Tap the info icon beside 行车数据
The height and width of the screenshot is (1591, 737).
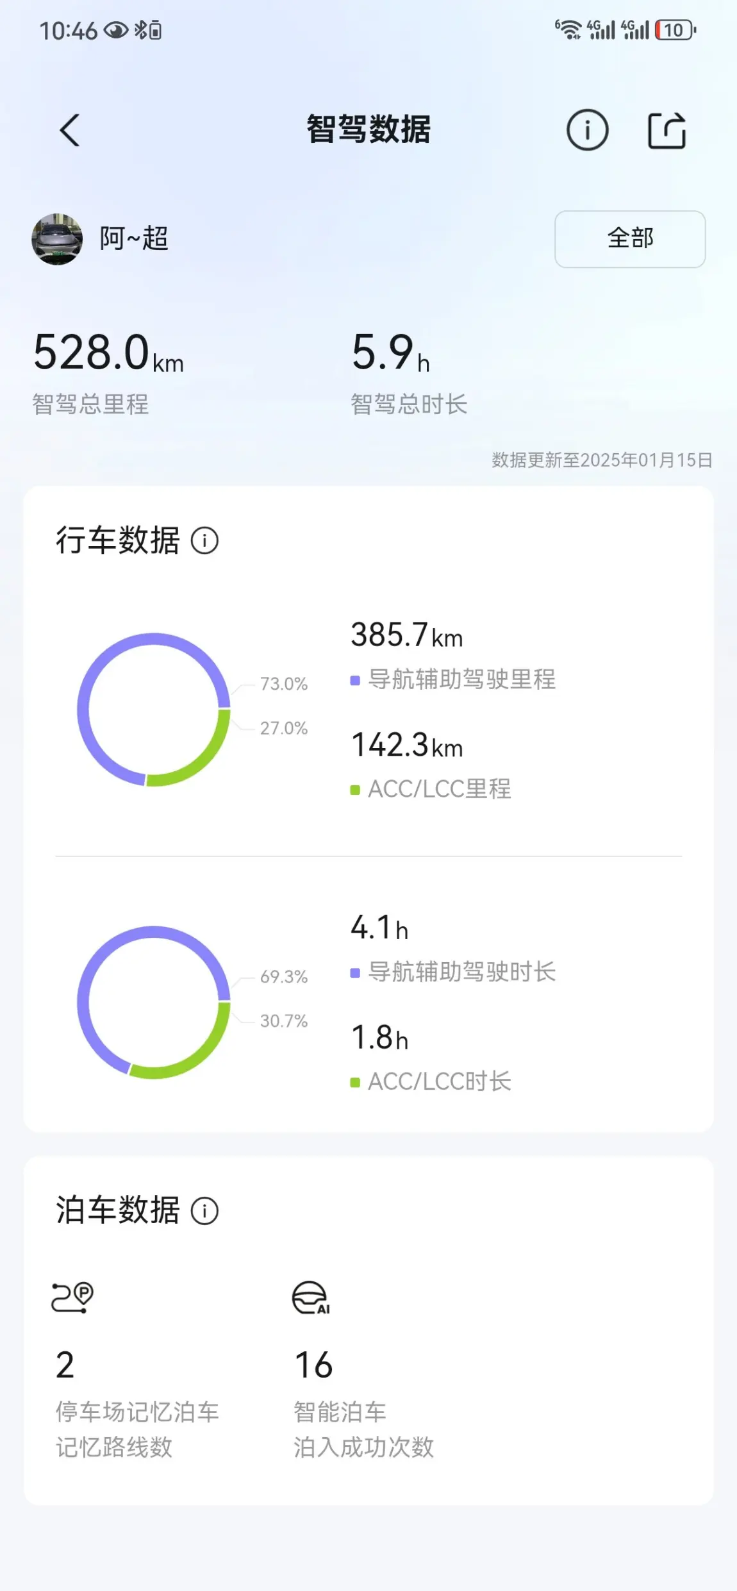[x=205, y=540]
